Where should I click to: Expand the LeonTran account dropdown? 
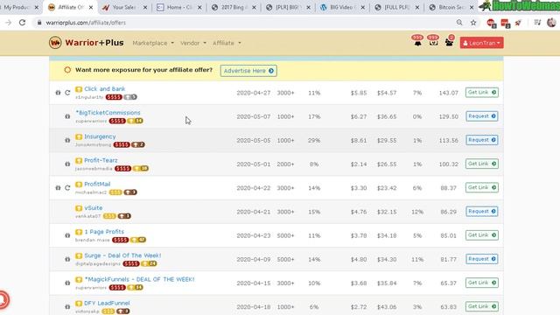coord(482,43)
